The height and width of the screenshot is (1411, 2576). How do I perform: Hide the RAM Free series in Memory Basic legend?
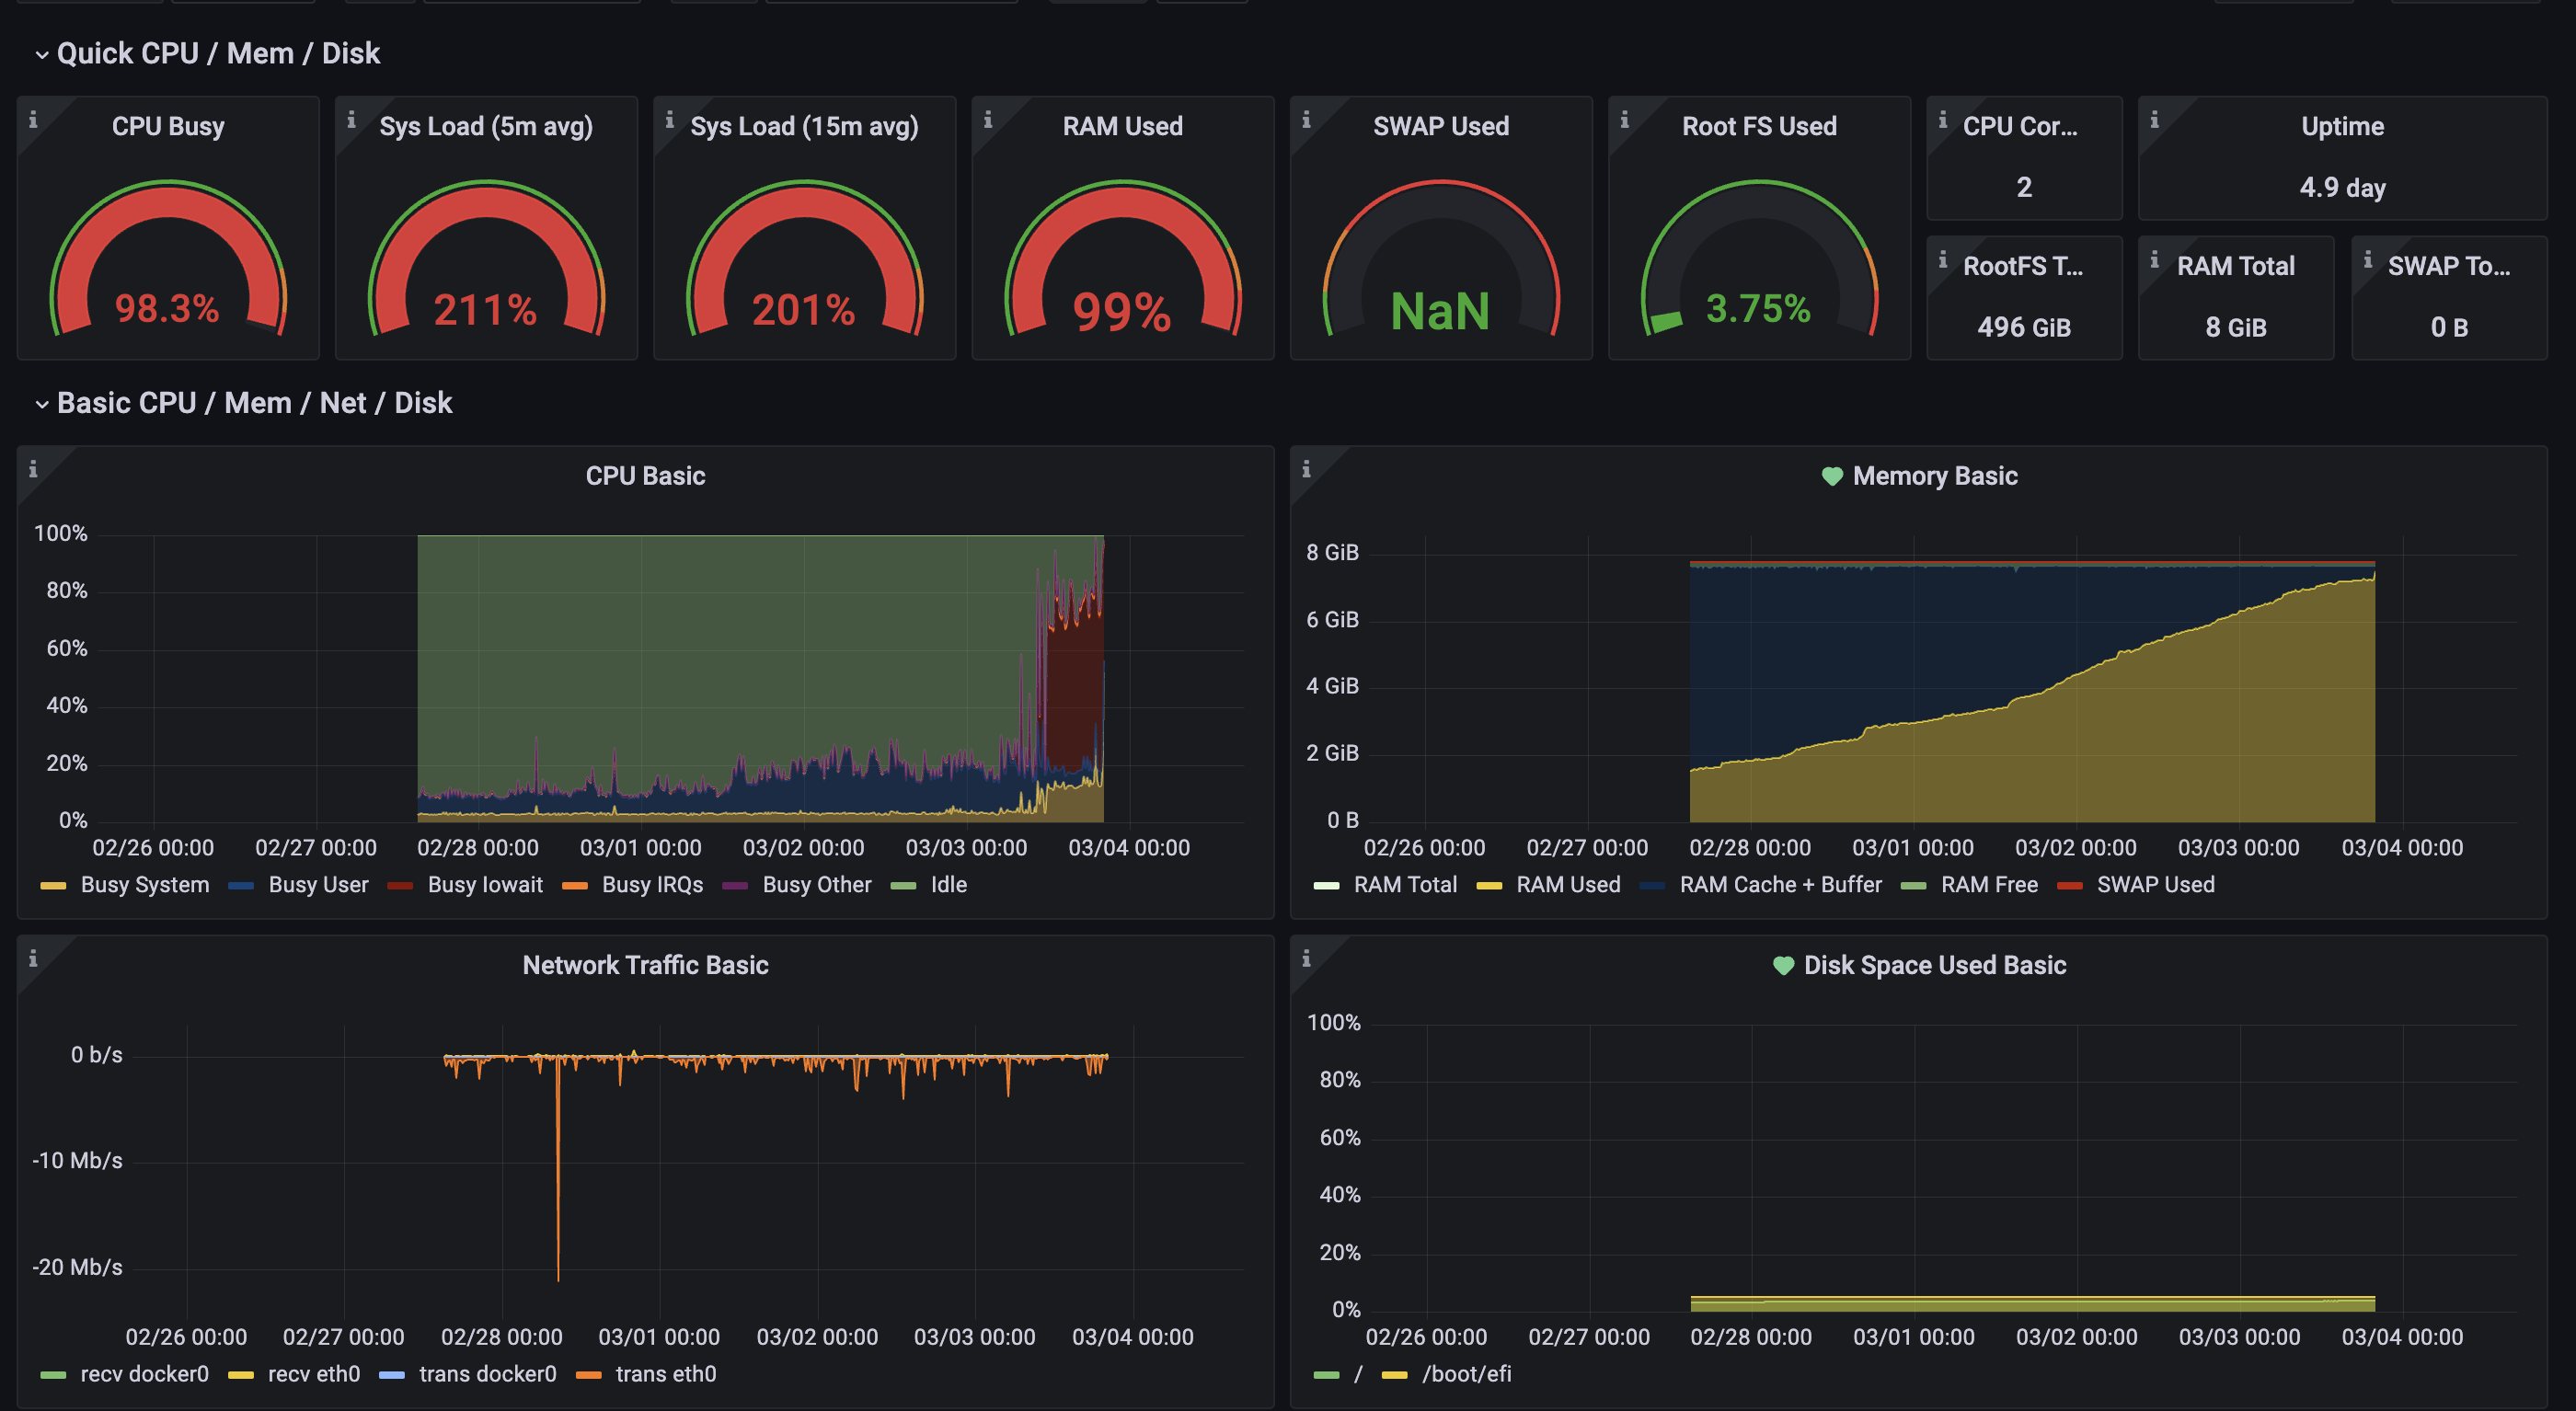pyautogui.click(x=1989, y=884)
